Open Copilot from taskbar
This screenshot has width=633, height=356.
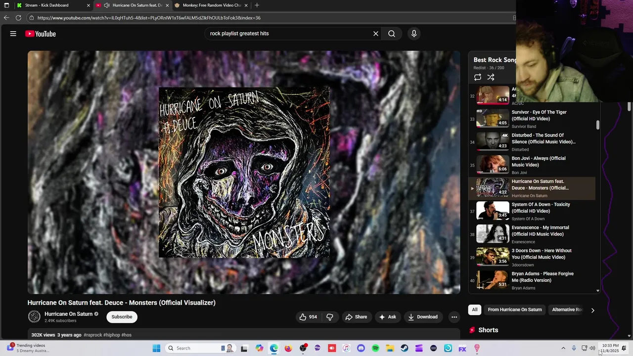click(x=260, y=348)
